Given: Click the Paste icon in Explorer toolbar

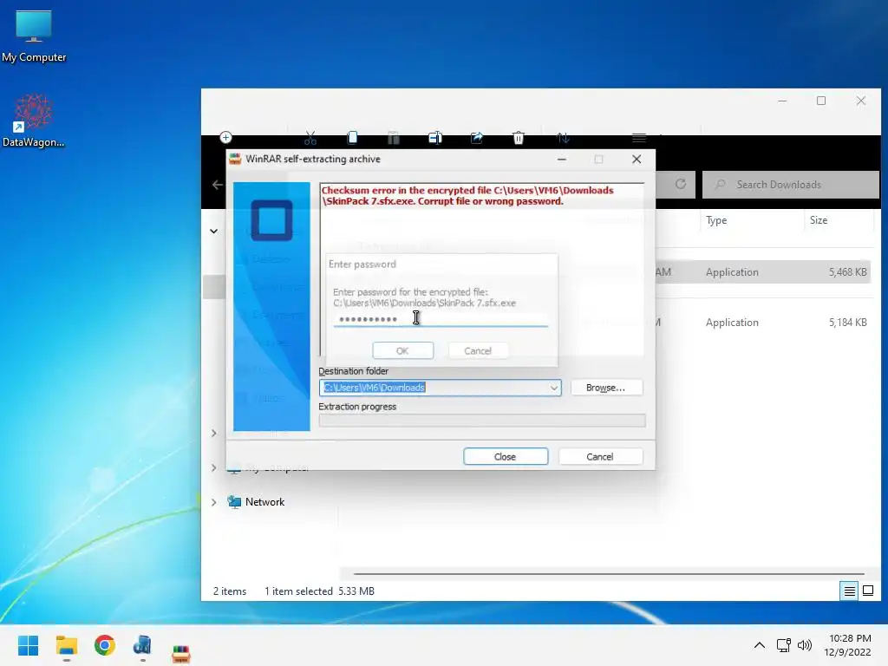Looking at the screenshot, I should coord(394,138).
